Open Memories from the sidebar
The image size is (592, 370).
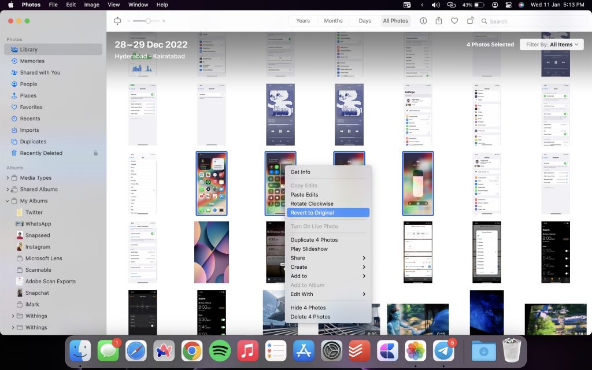tap(33, 61)
